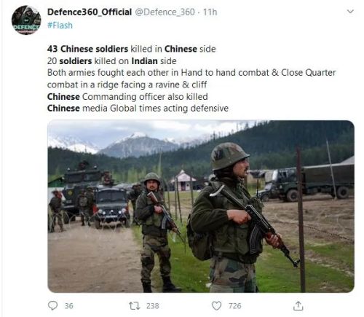Open the share tweet upload icon
The image size is (364, 317).
(298, 305)
